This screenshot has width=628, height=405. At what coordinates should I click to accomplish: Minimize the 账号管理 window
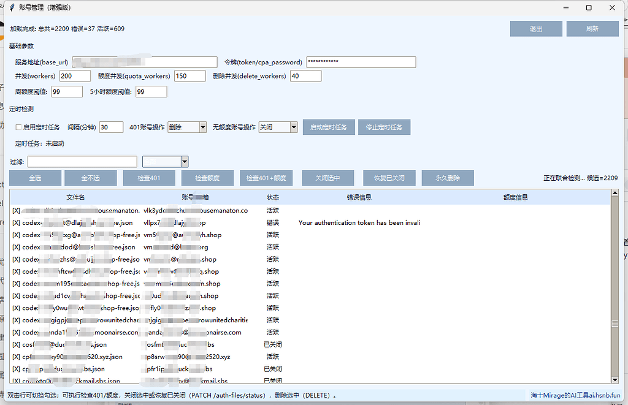[x=566, y=7]
